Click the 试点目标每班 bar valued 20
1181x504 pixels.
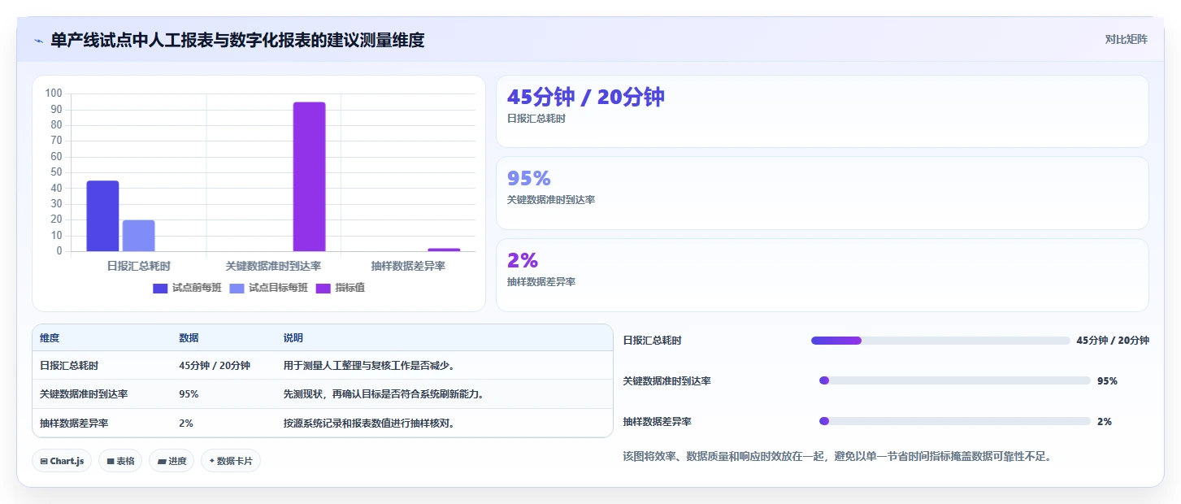[x=138, y=236]
